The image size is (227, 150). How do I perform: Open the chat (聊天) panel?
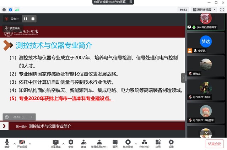point(115,143)
